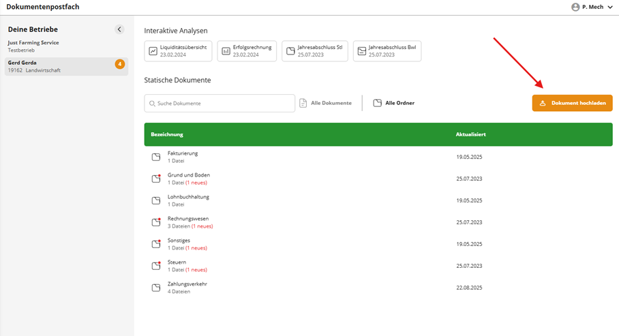Click the 19.05.2025 date in Lohnbuchhaltung row
Screen dimensions: 619x336
pos(469,200)
